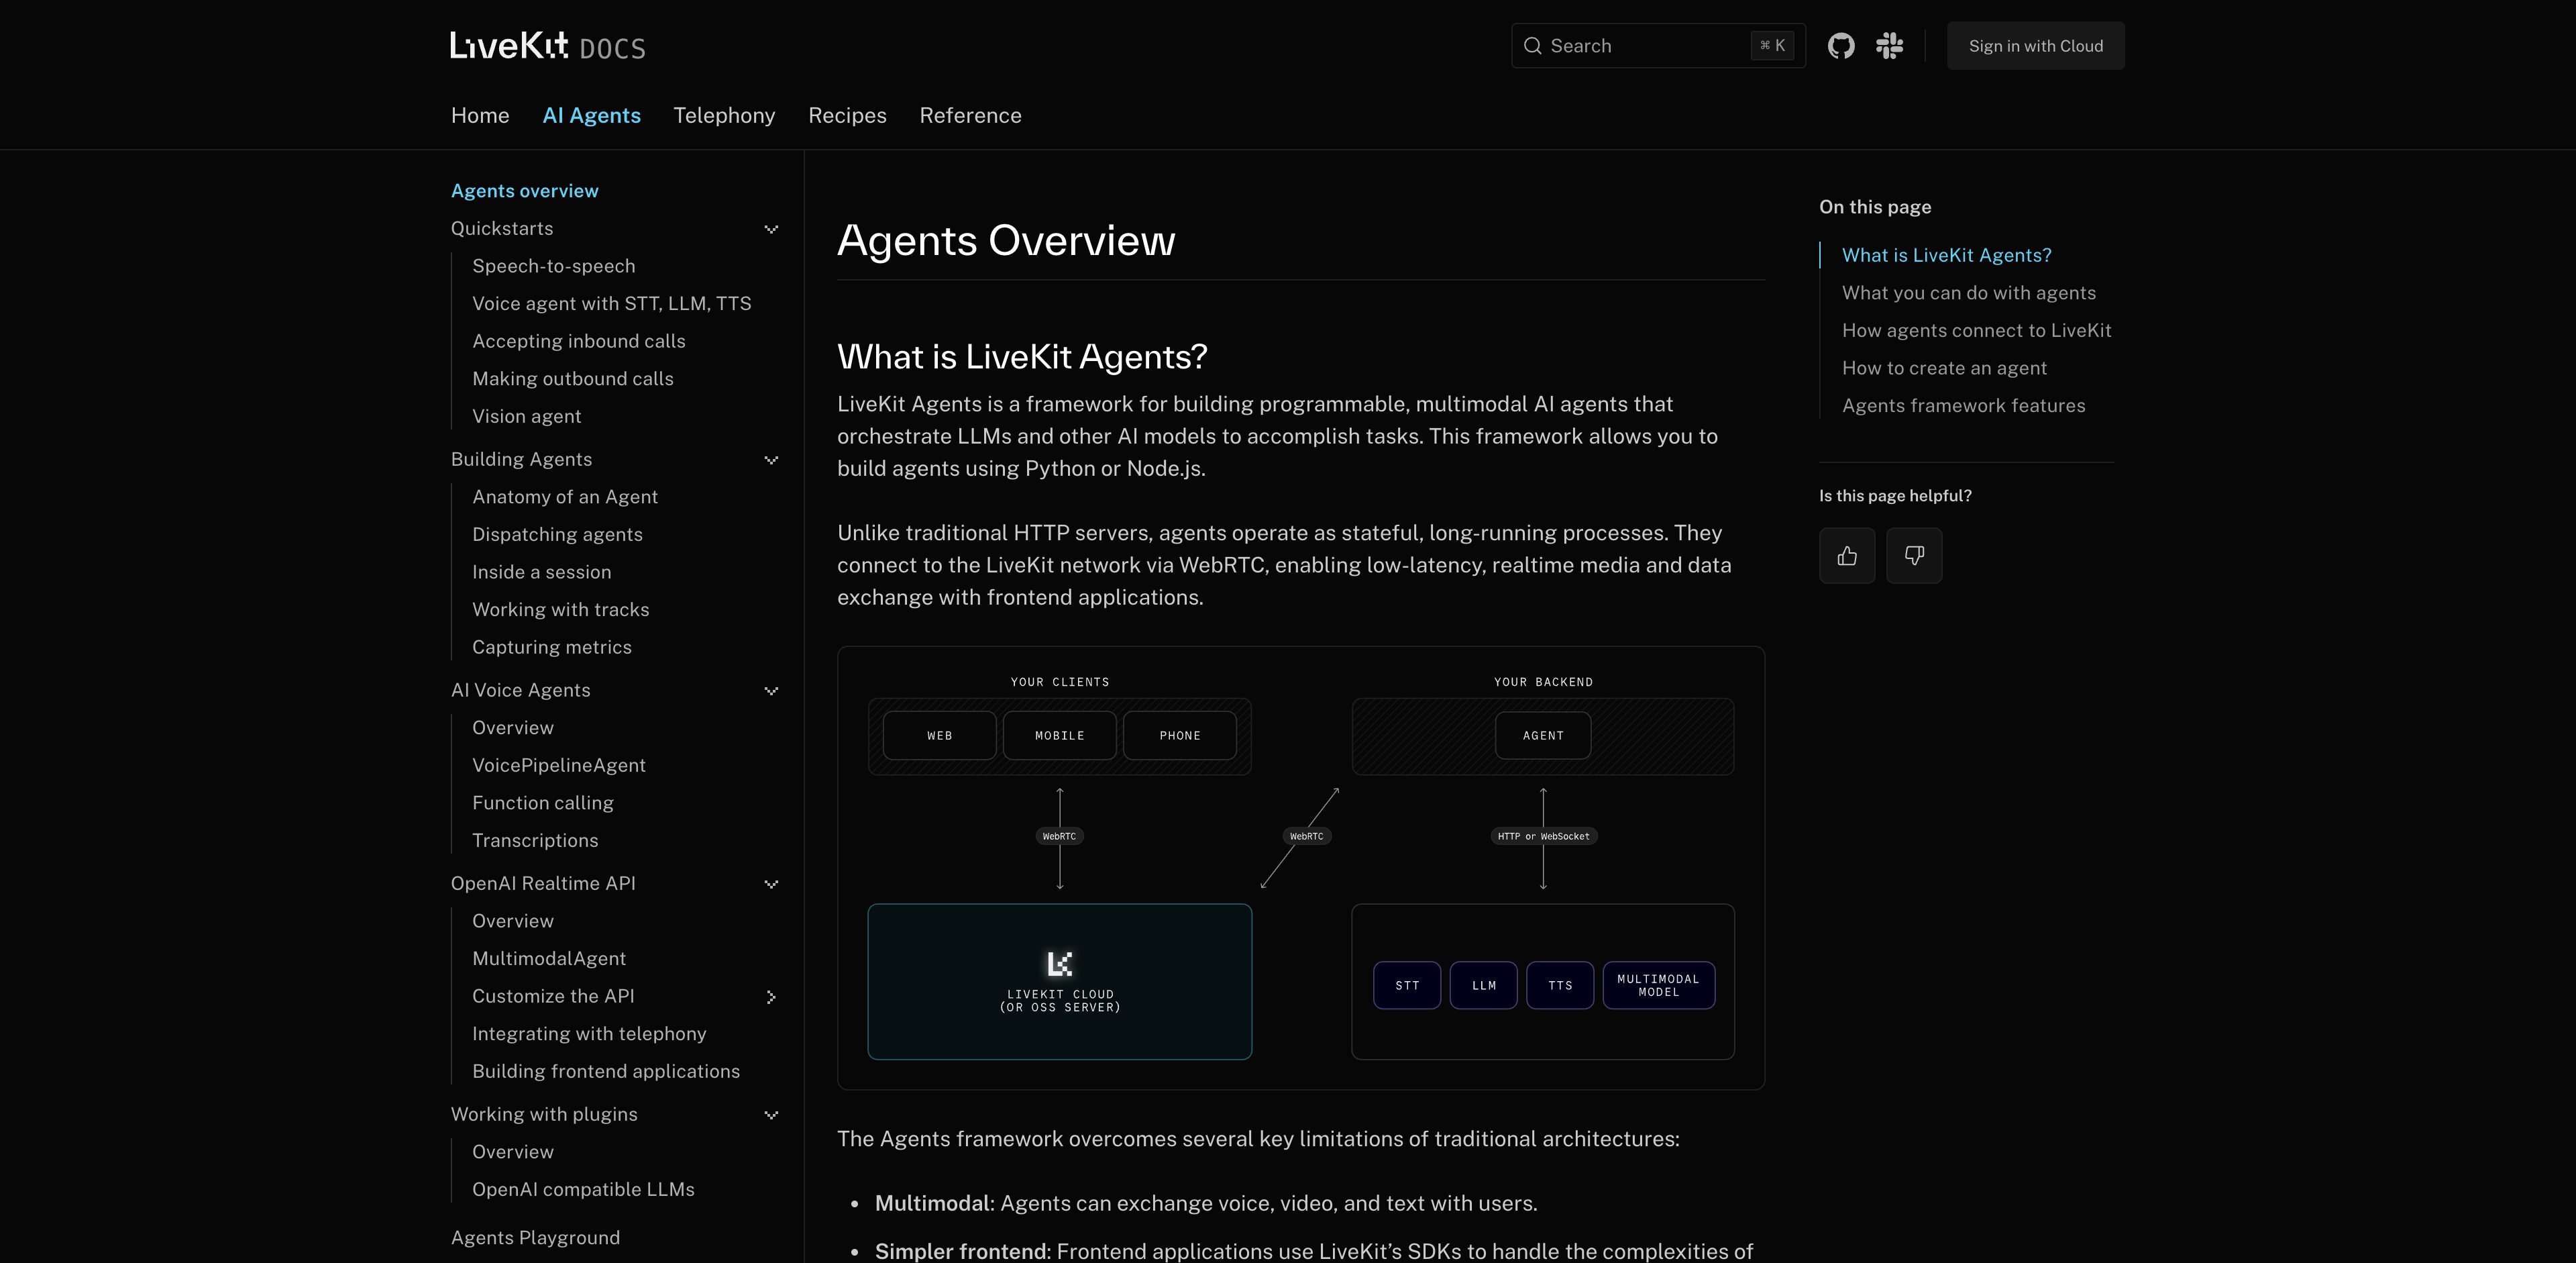Open MultimodalAgent page
This screenshot has width=2576, height=1263.
tap(548, 958)
